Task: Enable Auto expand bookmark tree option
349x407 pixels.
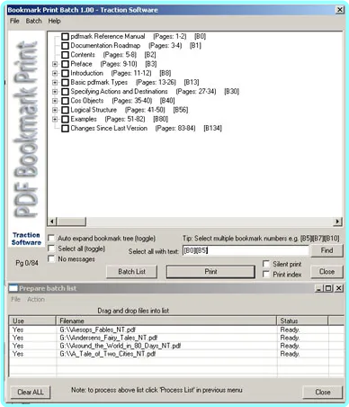Action: tap(51, 239)
